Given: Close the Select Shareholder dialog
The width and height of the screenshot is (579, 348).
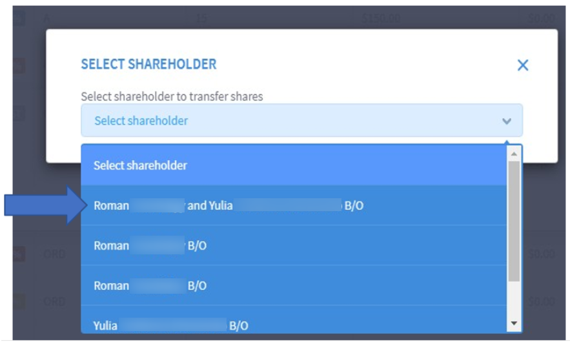Looking at the screenshot, I should (x=522, y=65).
